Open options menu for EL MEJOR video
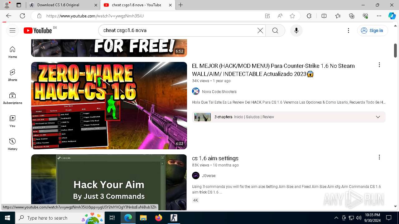This screenshot has width=399, height=224. pos(379,65)
